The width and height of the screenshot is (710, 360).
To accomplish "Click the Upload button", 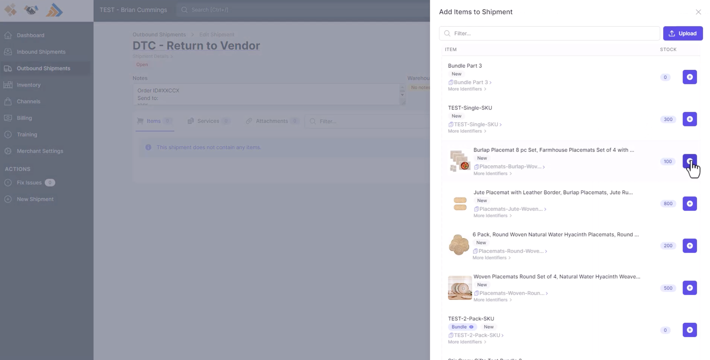I will pos(683,33).
